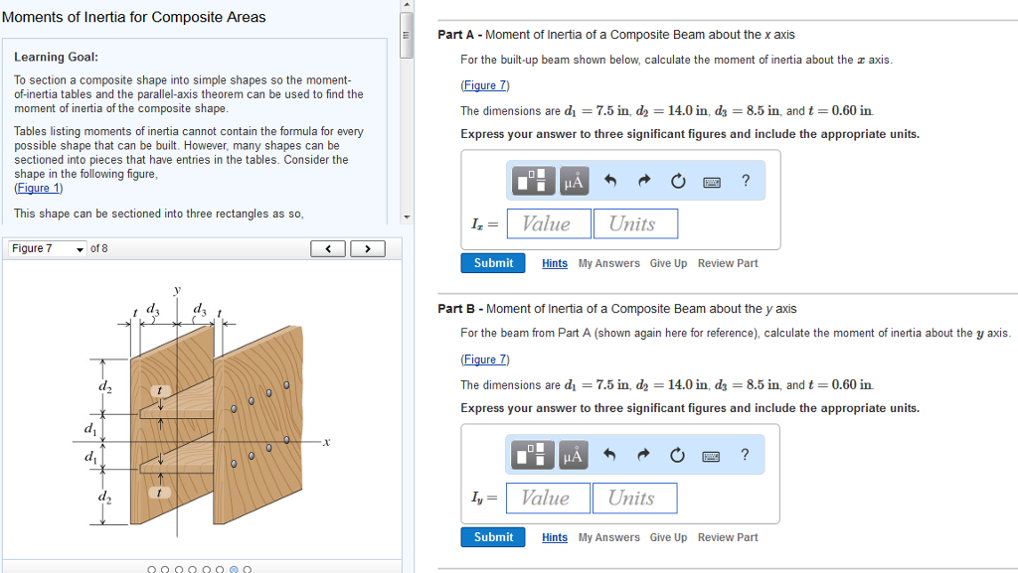
Task: Select the first figure radio dot
Action: 152,568
